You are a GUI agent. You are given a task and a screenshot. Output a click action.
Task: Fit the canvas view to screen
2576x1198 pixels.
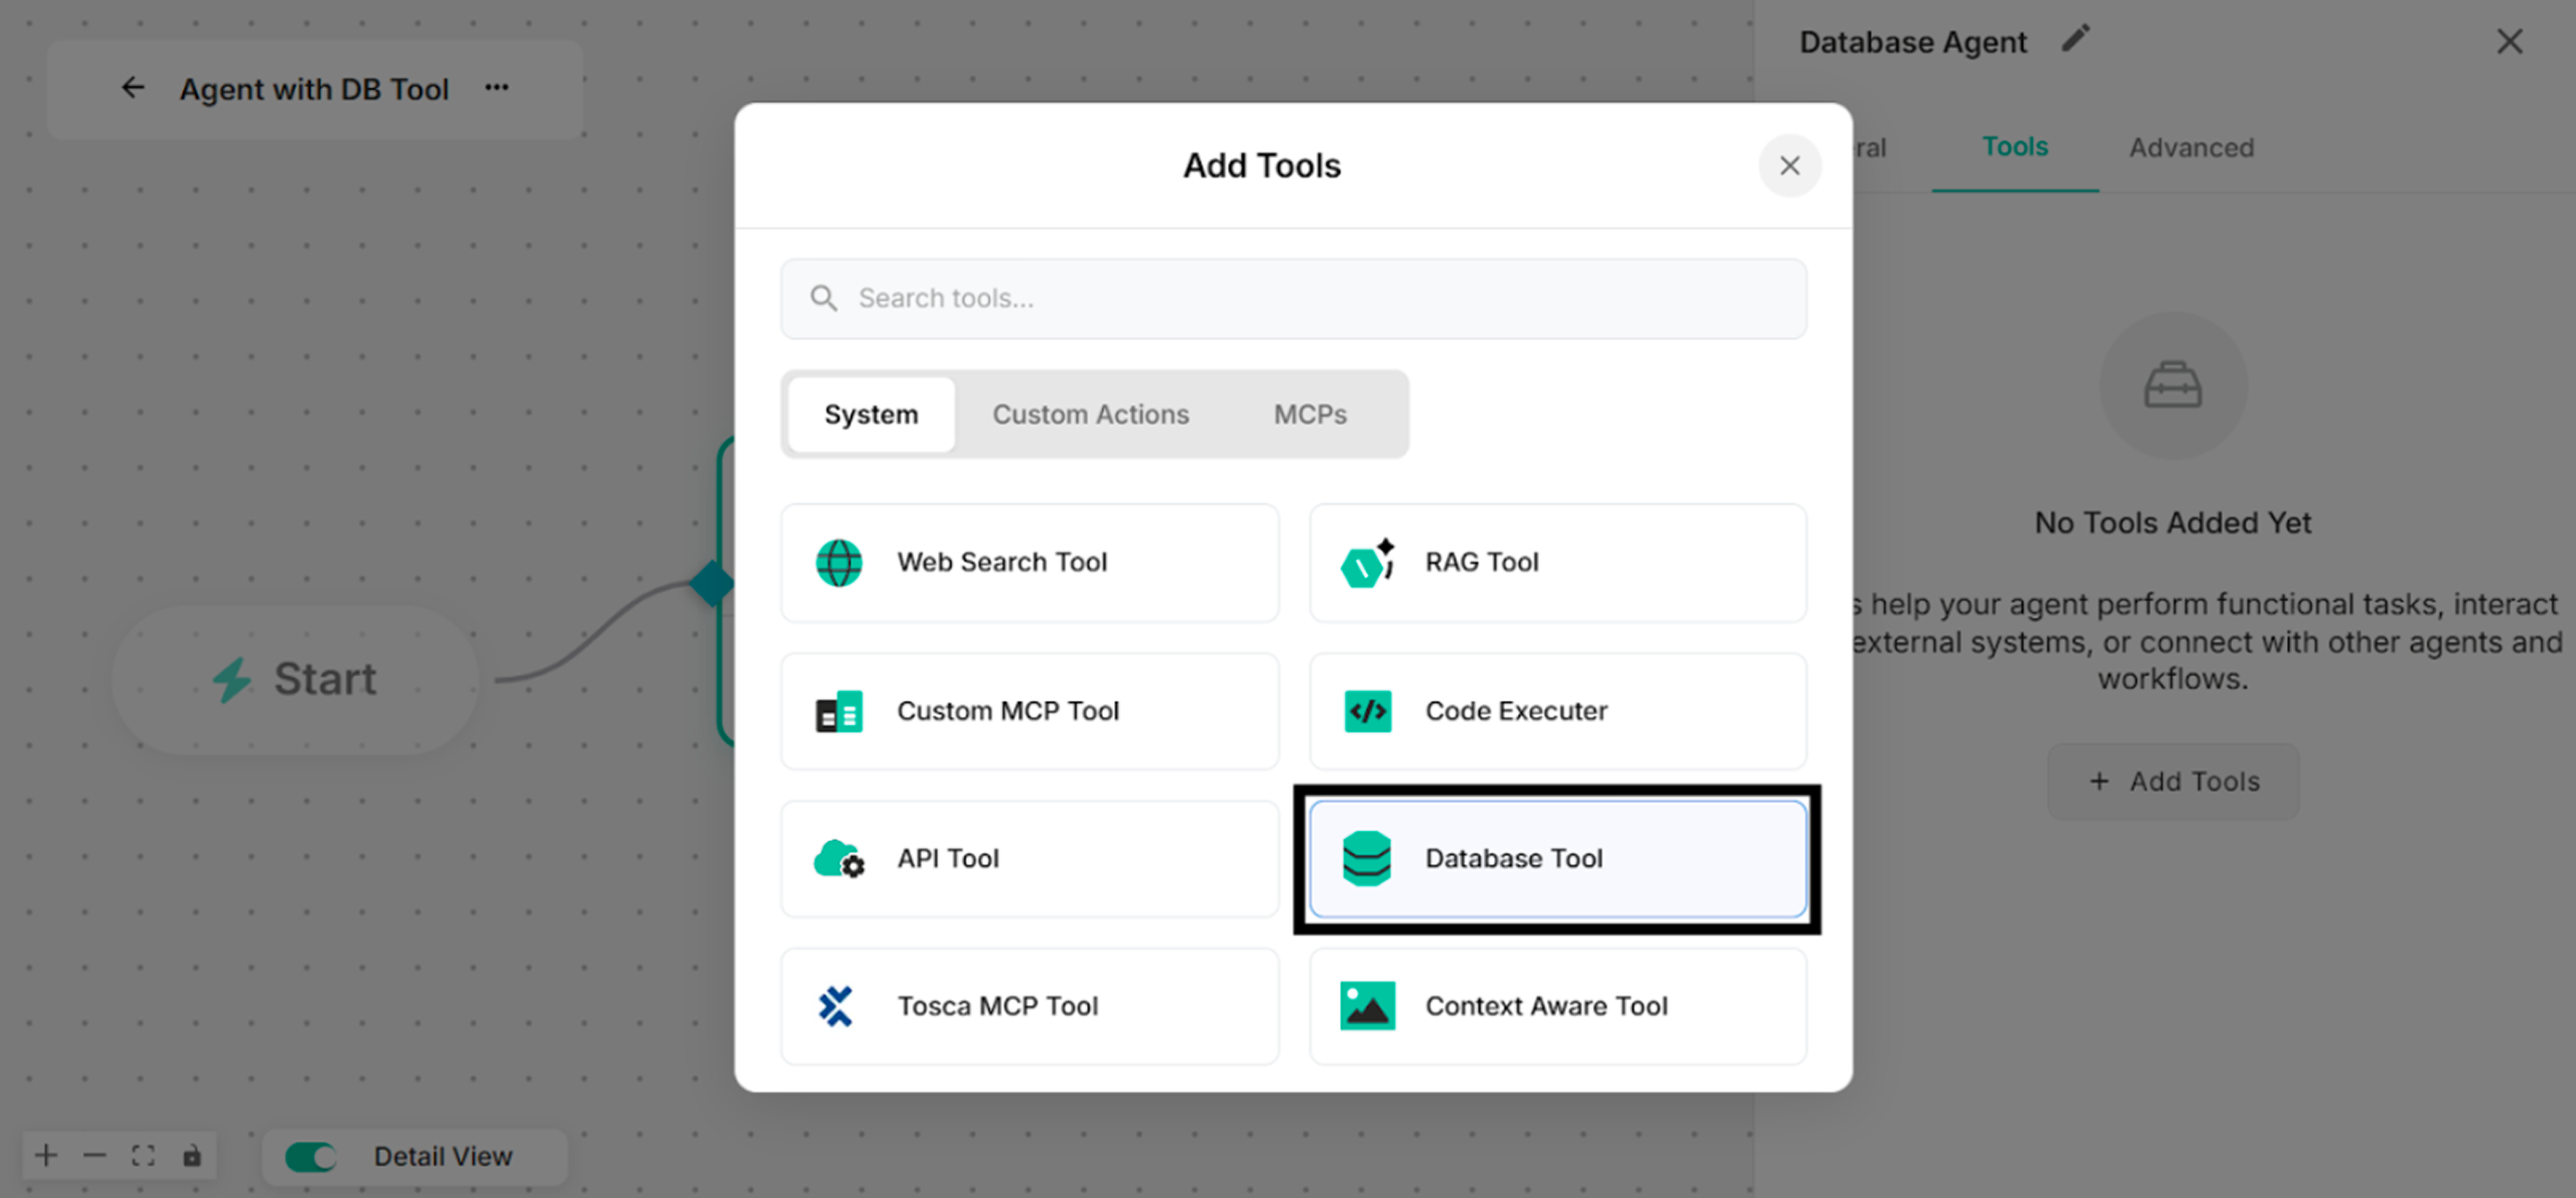[143, 1156]
